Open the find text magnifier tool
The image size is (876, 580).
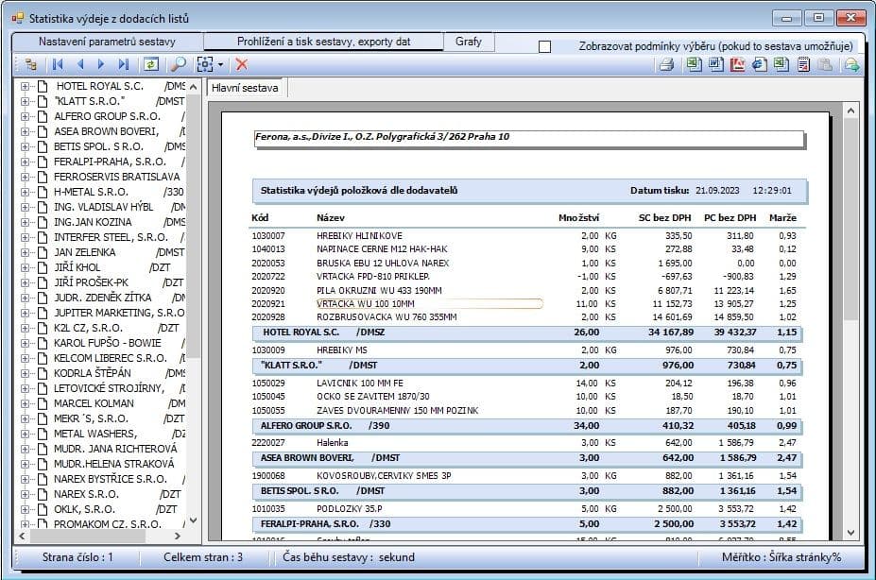pos(179,65)
